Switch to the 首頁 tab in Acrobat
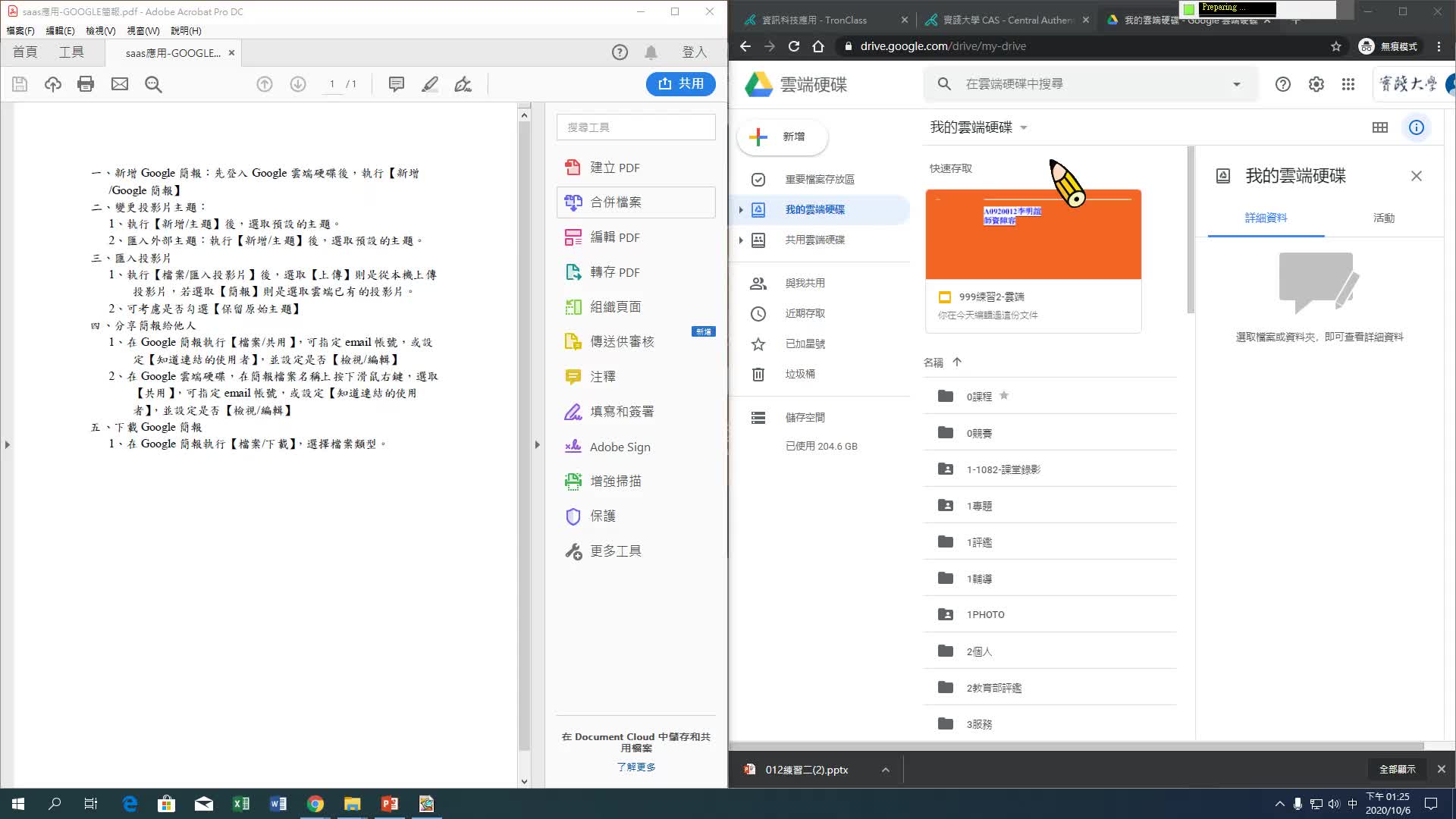Image resolution: width=1456 pixels, height=819 pixels. click(25, 52)
